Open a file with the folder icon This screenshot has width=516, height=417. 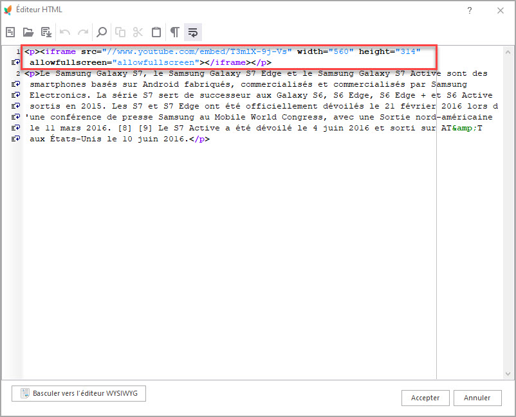pos(28,32)
